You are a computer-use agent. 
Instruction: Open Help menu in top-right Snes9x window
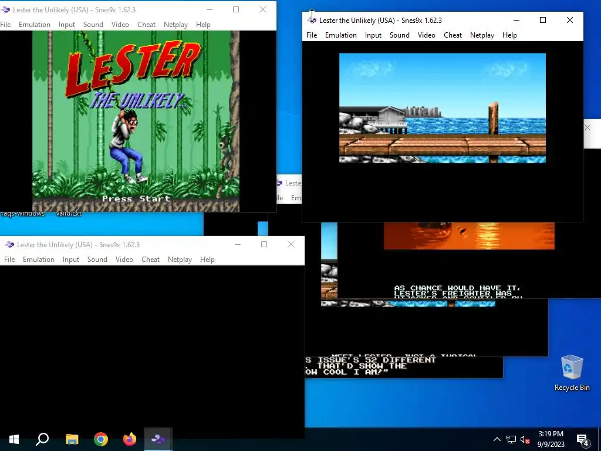(x=509, y=35)
